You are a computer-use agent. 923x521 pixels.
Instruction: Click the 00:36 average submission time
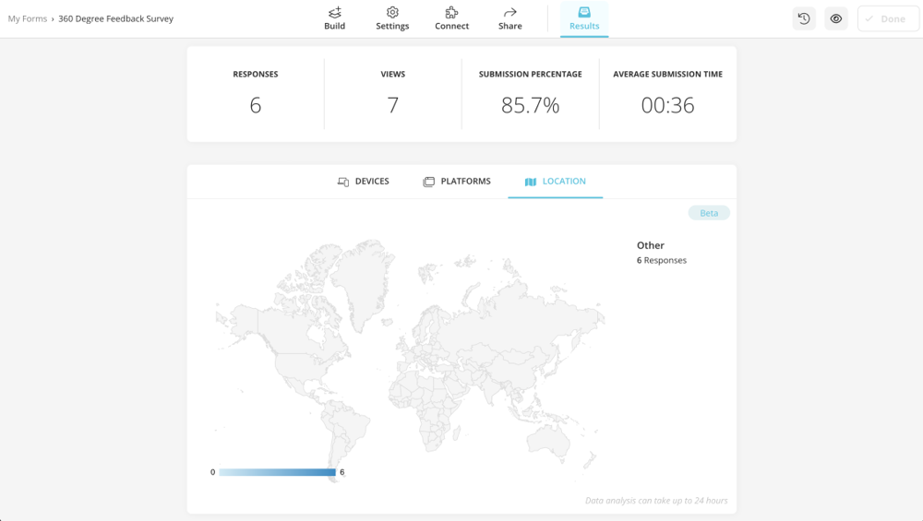[x=667, y=105]
